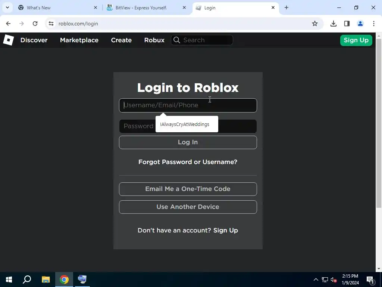Click the search magnifier icon in Roblox navbar
Screen dimensions: 382x287
177,40
